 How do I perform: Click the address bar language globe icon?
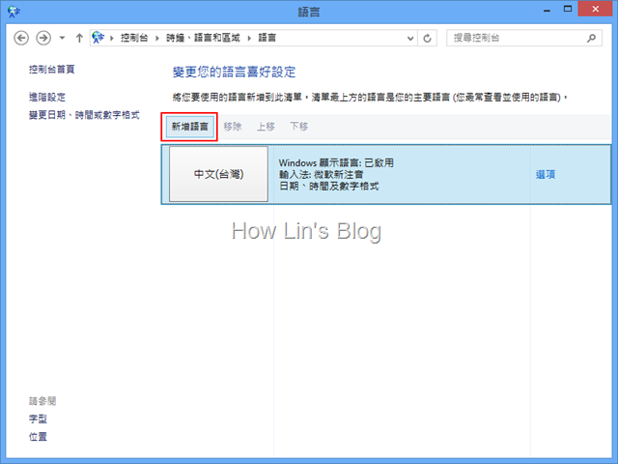(x=98, y=38)
